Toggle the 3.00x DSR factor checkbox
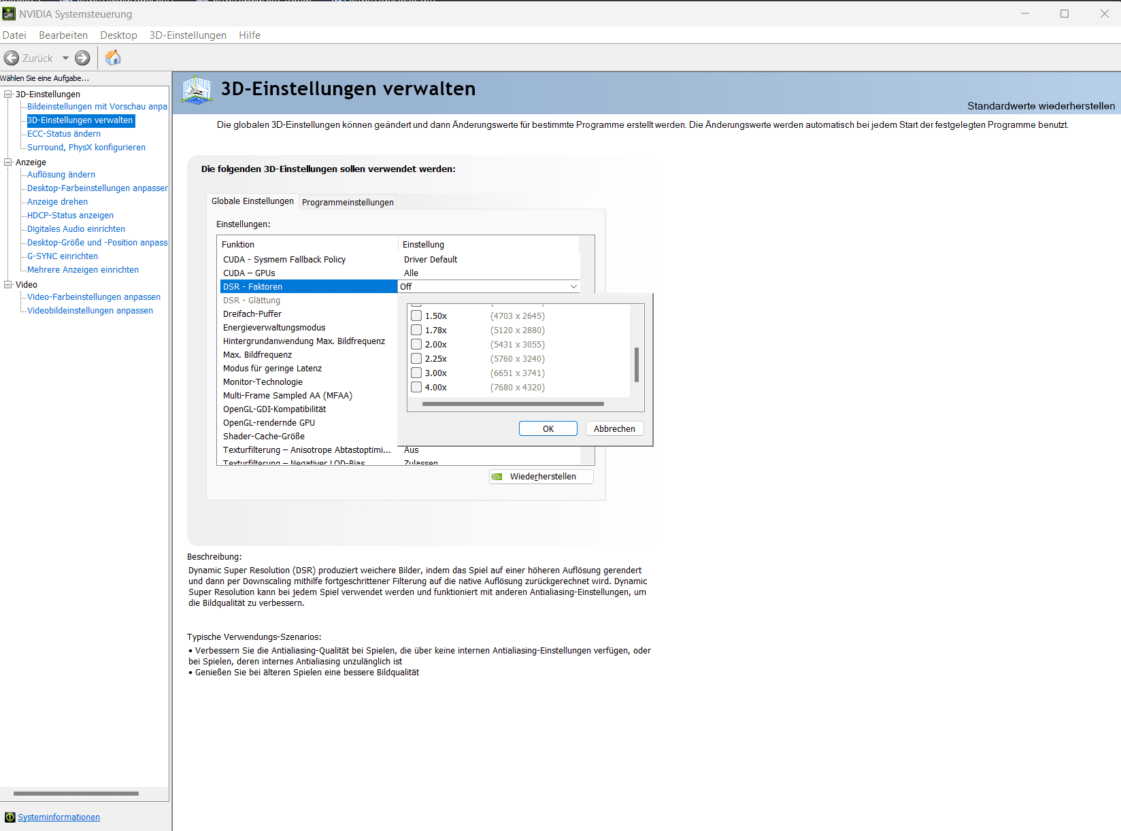Screen dimensions: 1121x831 [416, 373]
